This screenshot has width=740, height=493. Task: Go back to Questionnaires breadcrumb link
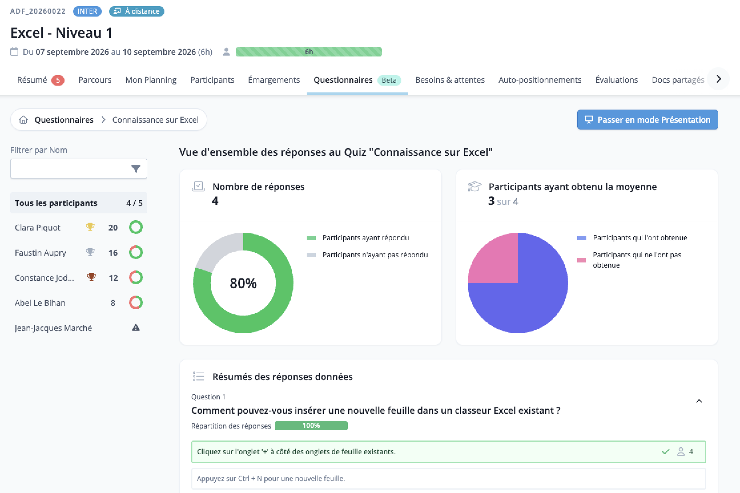click(x=64, y=120)
